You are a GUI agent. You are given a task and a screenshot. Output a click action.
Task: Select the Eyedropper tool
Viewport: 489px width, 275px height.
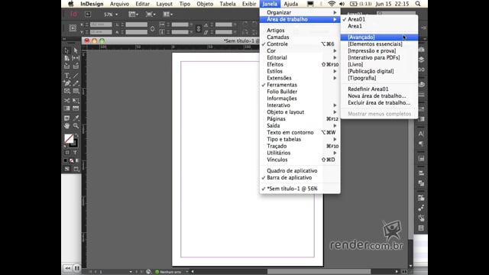pos(76,118)
